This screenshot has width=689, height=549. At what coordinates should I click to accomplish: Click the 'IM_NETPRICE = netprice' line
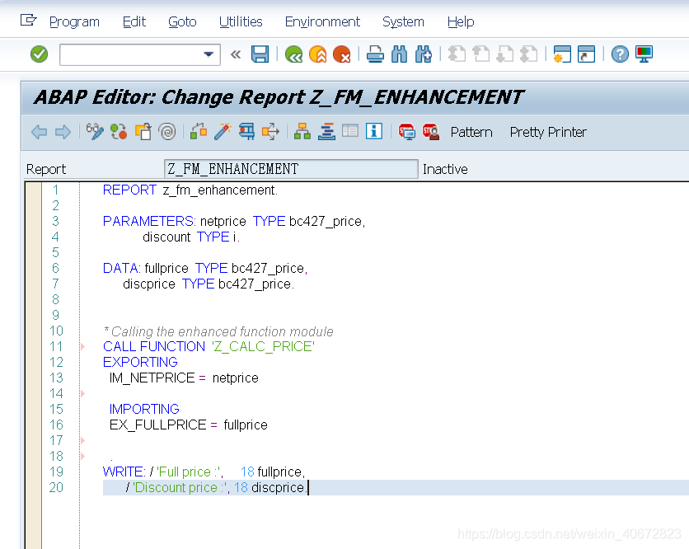pyautogui.click(x=184, y=378)
